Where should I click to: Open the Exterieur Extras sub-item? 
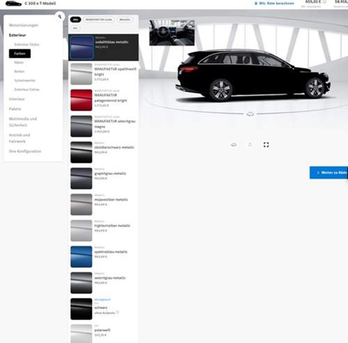coord(26,89)
